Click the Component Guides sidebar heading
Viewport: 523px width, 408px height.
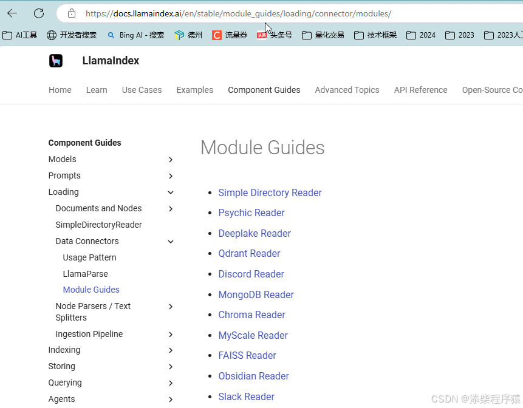click(x=84, y=143)
